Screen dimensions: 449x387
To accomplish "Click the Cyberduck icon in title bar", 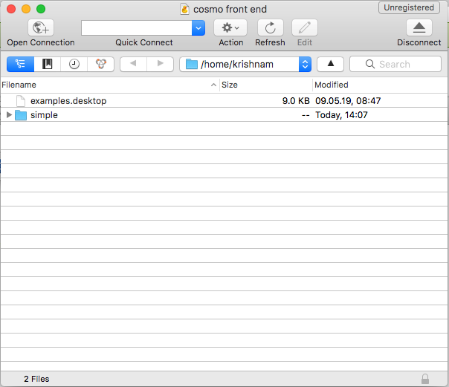I will tap(184, 9).
